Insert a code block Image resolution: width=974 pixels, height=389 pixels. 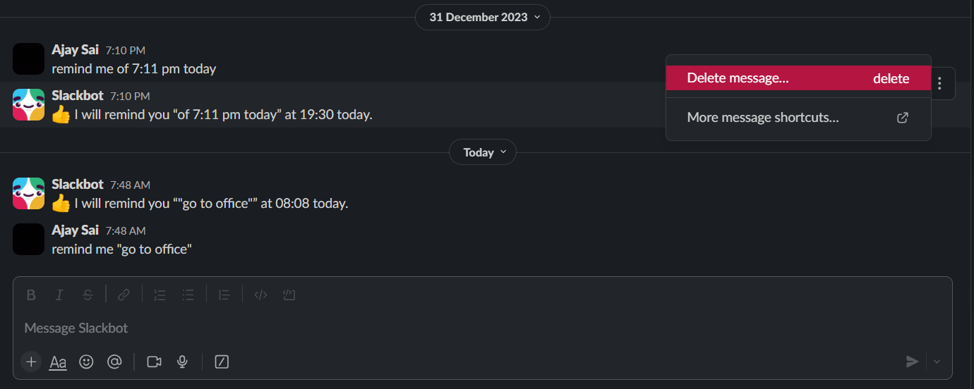tap(288, 295)
